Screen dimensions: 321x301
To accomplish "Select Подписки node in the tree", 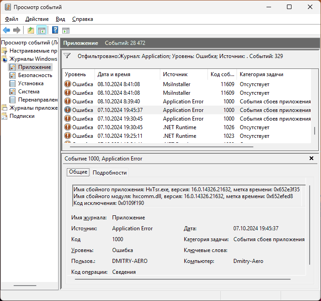I will [22, 116].
